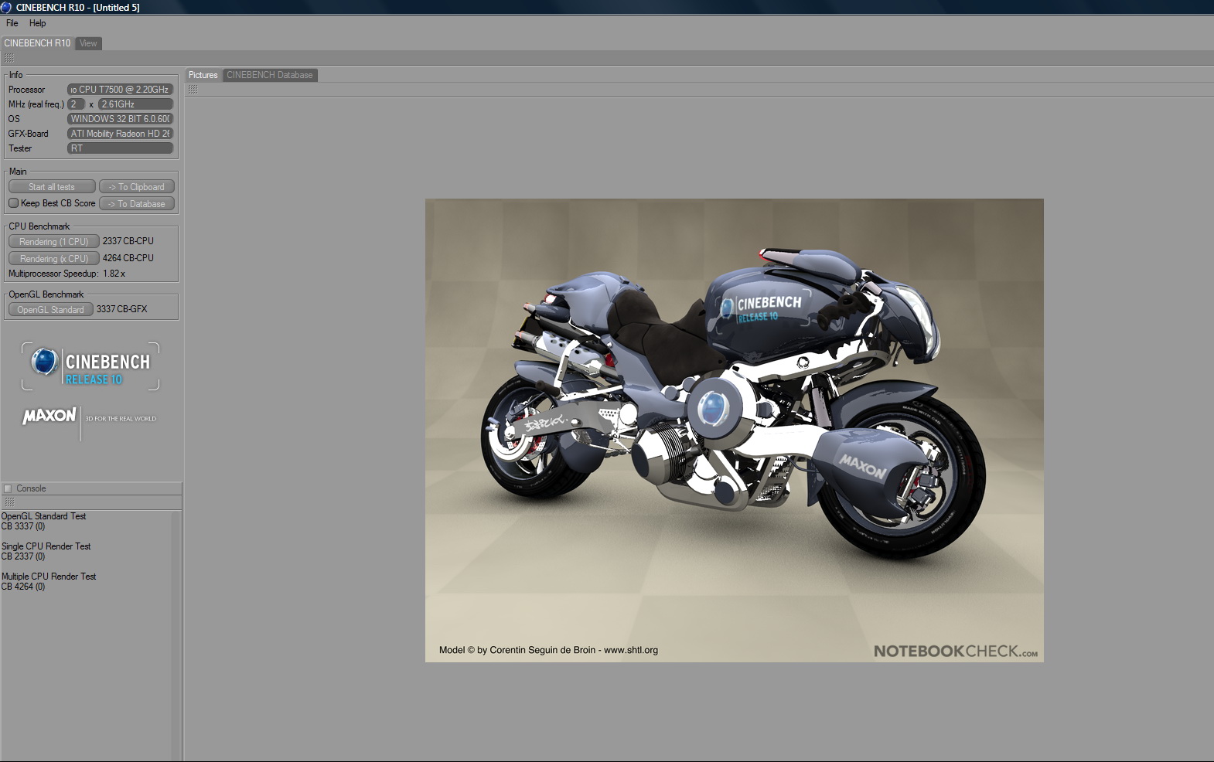
Task: Send results with the To Database button
Action: point(137,204)
